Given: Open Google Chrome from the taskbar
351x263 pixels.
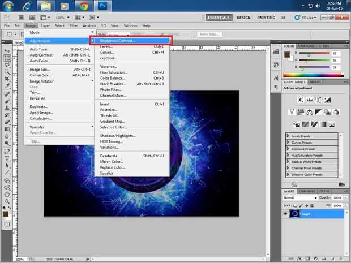Looking at the screenshot, I should point(84,7).
